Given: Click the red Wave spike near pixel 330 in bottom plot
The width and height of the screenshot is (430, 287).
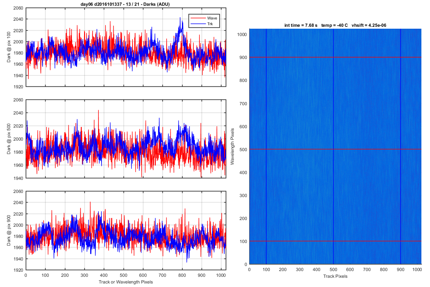Looking at the screenshot, I should tap(90, 202).
